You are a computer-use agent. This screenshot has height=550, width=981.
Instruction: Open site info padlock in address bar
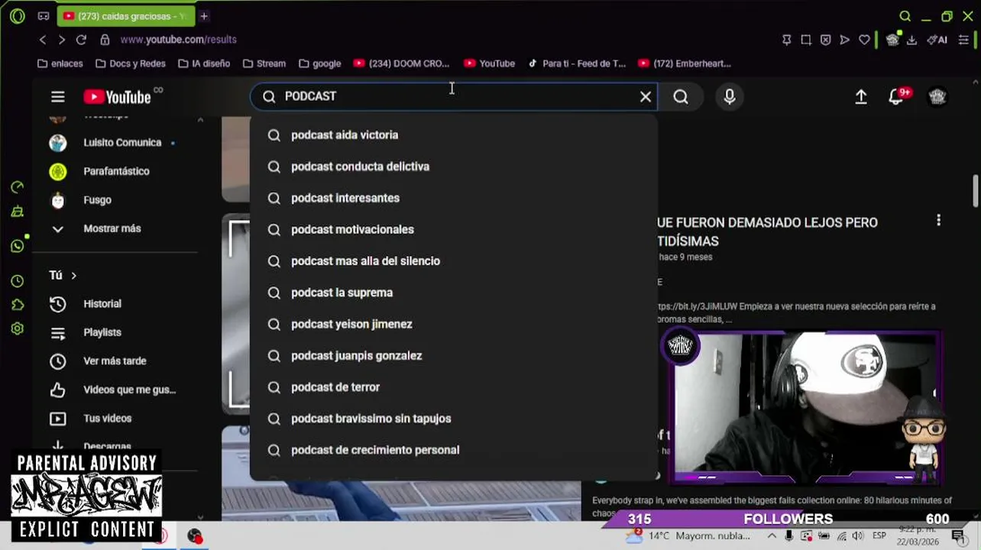[105, 40]
